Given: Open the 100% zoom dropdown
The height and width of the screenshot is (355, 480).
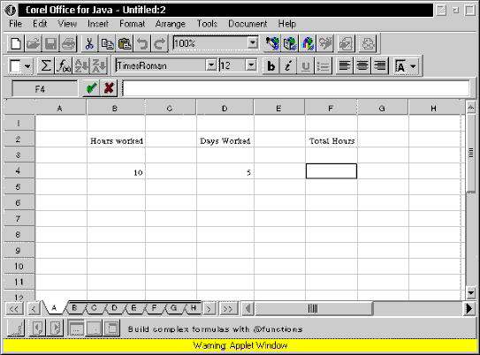Looking at the screenshot, I should pos(253,42).
